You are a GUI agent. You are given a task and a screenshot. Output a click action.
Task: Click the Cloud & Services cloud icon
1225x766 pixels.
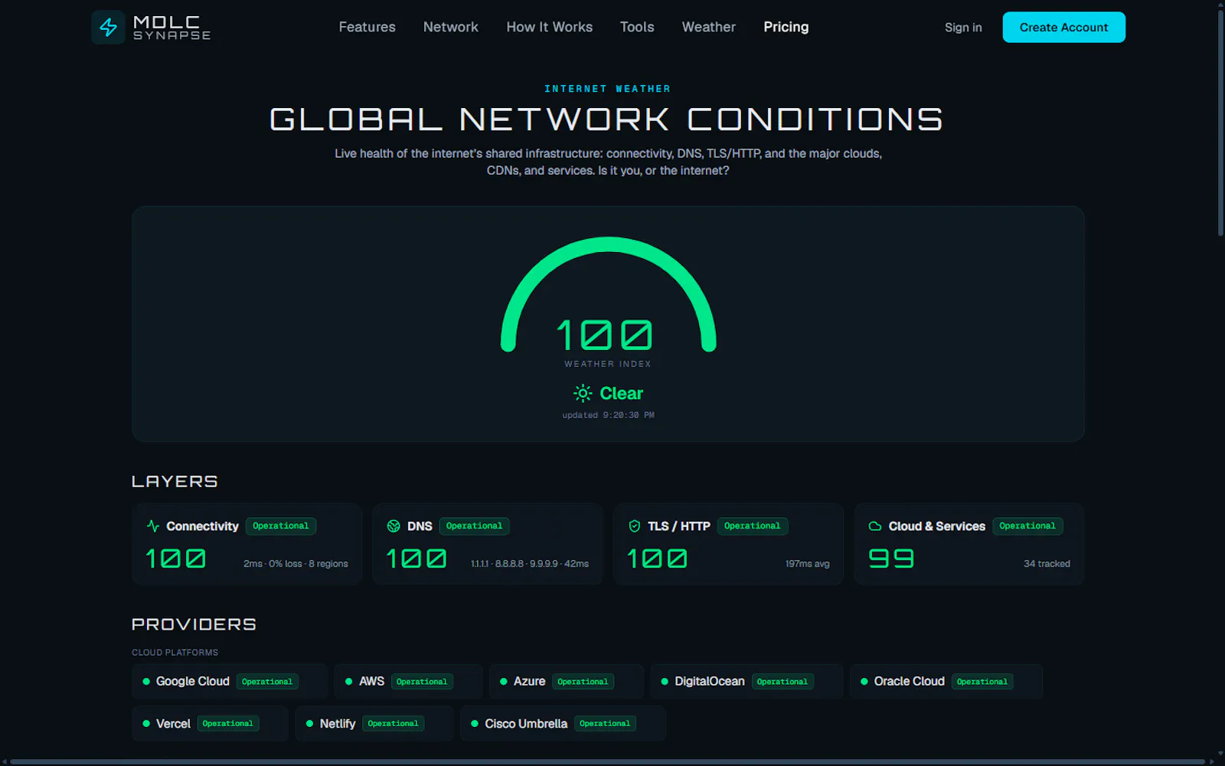click(875, 526)
